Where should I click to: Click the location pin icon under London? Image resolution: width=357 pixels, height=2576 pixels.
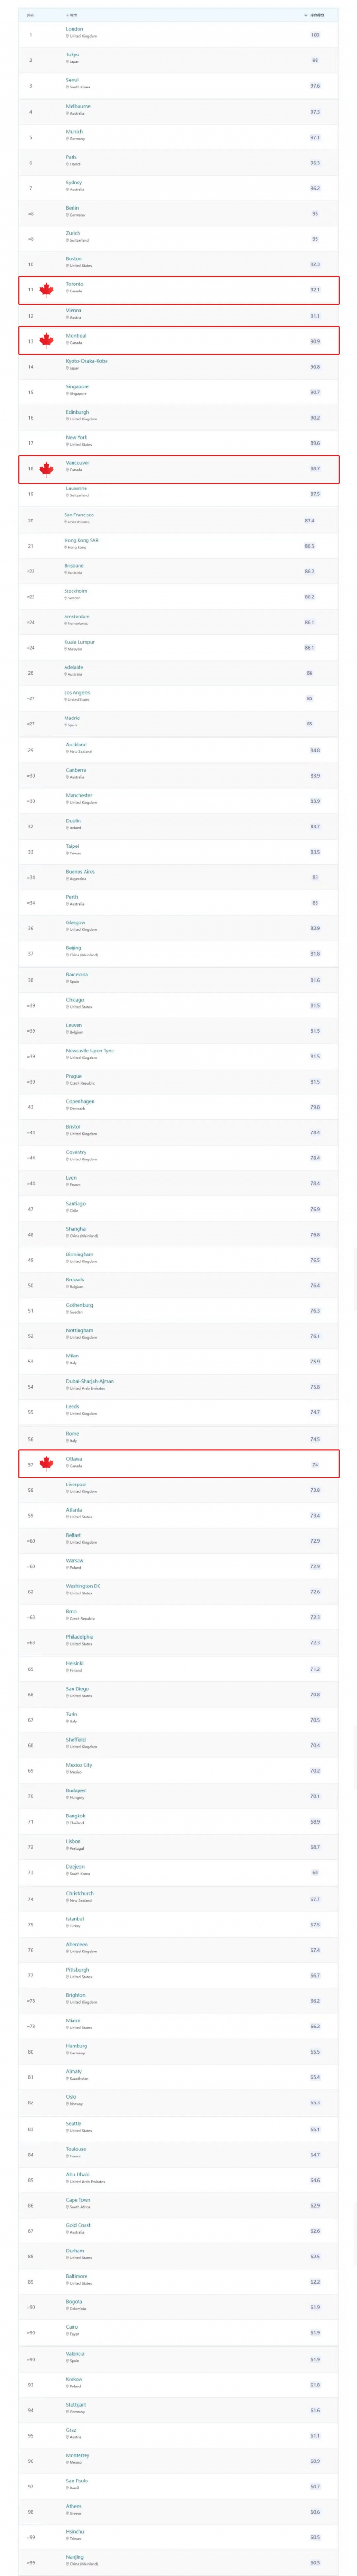pos(67,36)
